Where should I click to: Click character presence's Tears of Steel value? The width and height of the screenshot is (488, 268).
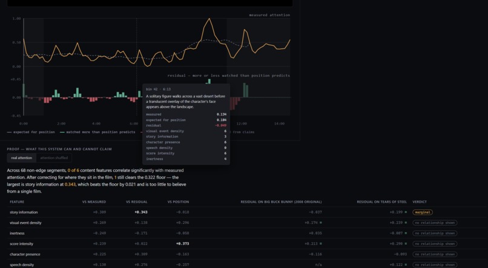[401, 254]
